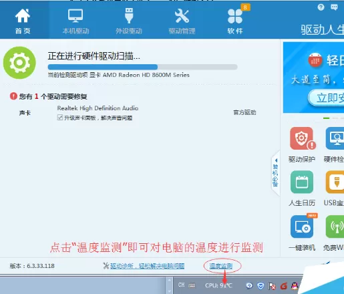
Task: Open the blue shield tray icon
Action: (261, 286)
